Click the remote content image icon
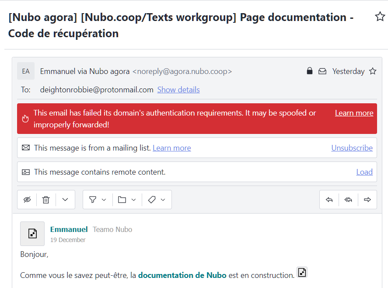Viewport: 388px width, 288px height. click(26, 172)
